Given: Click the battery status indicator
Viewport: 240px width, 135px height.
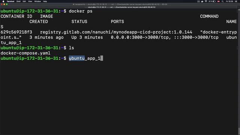Looking at the screenshot, I should point(212,1).
